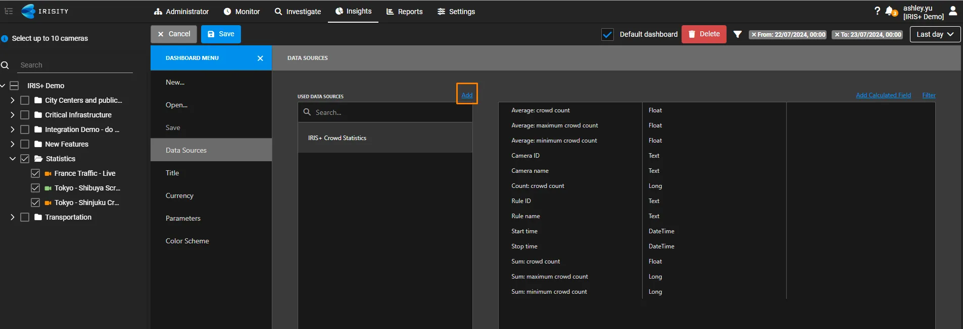Click the Critical Infrastructure folder icon

(38, 115)
